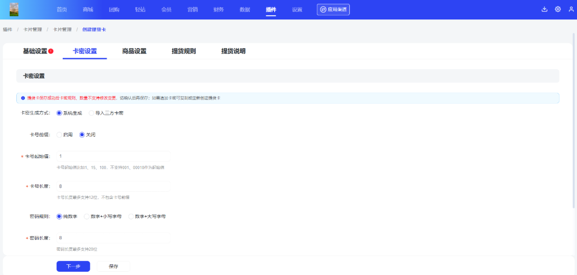Click the 应用渠道 button in top bar
This screenshot has width=577, height=275.
point(333,9)
